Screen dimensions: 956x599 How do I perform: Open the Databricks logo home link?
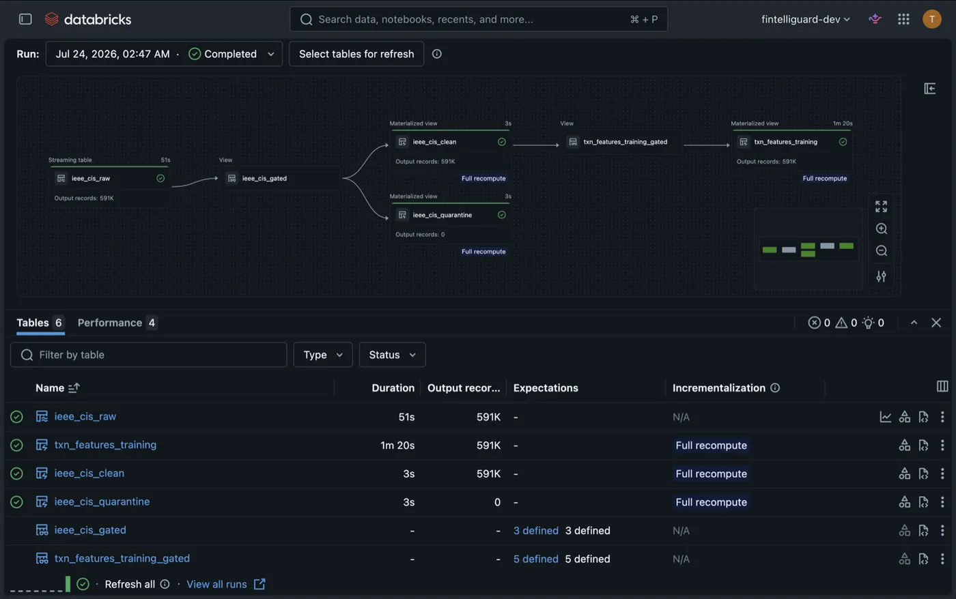pyautogui.click(x=88, y=19)
